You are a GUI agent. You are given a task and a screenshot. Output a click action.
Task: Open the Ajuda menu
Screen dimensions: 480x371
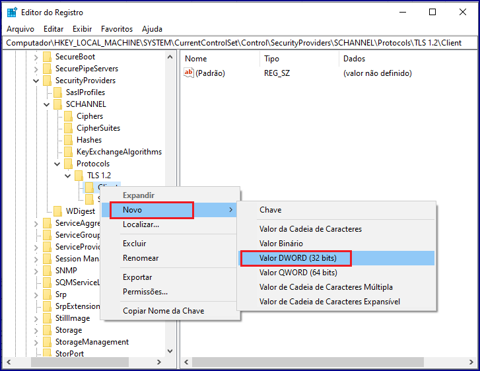coord(152,29)
